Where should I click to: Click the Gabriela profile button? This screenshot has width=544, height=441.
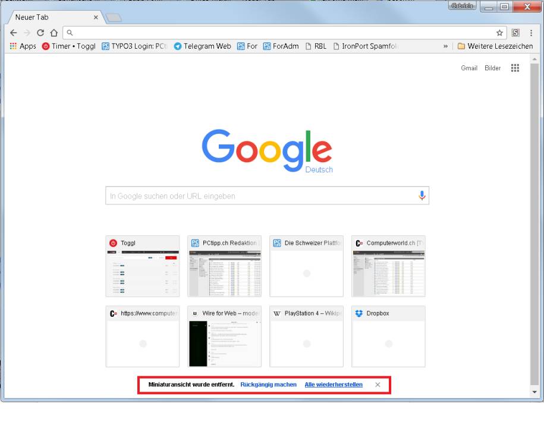coord(462,6)
